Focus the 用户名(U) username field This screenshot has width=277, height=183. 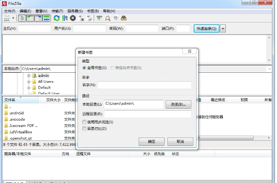point(90,28)
